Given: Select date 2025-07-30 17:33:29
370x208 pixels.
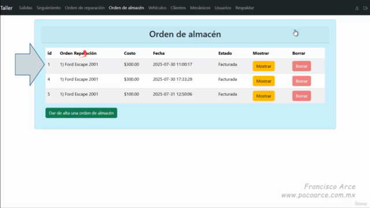Looking at the screenshot, I should [x=172, y=79].
